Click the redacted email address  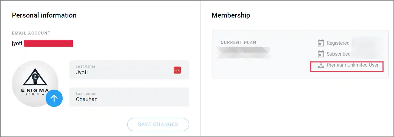48,43
